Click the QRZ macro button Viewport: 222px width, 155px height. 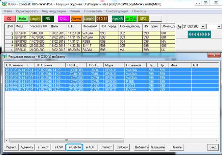coord(143,18)
